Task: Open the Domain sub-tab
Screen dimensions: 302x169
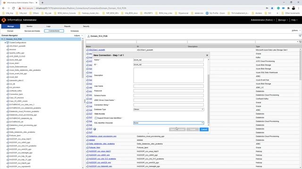Action: pos(10,31)
